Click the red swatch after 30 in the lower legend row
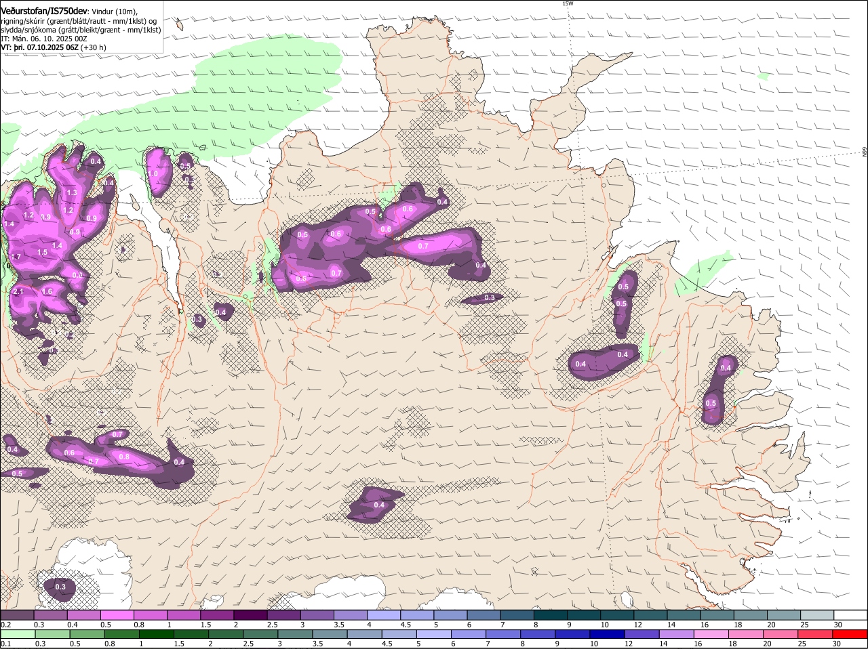Viewport: 868px width, 649px height. [850, 635]
